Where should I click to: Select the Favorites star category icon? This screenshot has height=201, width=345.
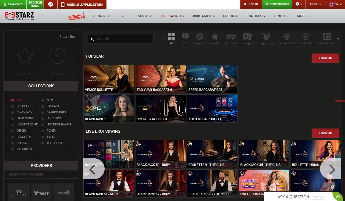(x=215, y=39)
